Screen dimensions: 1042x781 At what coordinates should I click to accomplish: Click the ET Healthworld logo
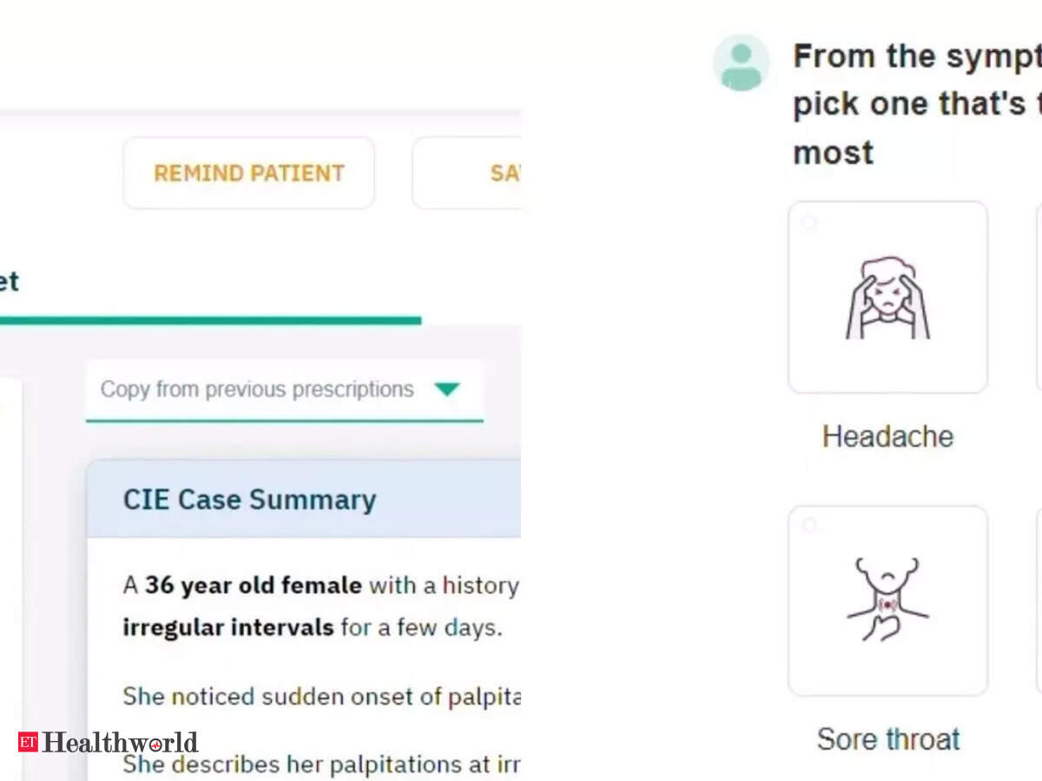[x=108, y=742]
